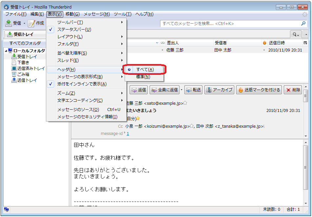Click the 削除 delete button

pyautogui.click(x=293, y=90)
